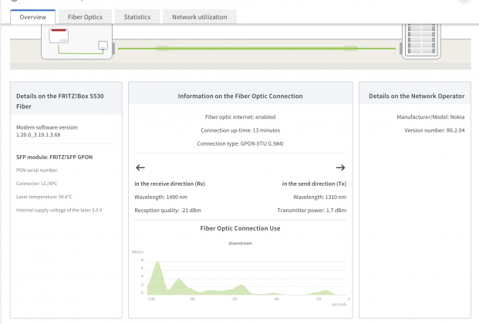Click the Modem software version text
This screenshot has width=479, height=324.
(47, 130)
